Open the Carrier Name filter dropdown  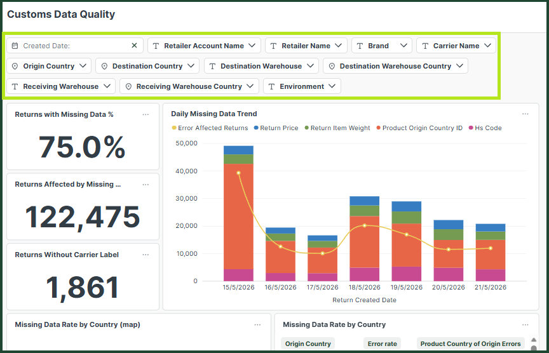pos(456,46)
